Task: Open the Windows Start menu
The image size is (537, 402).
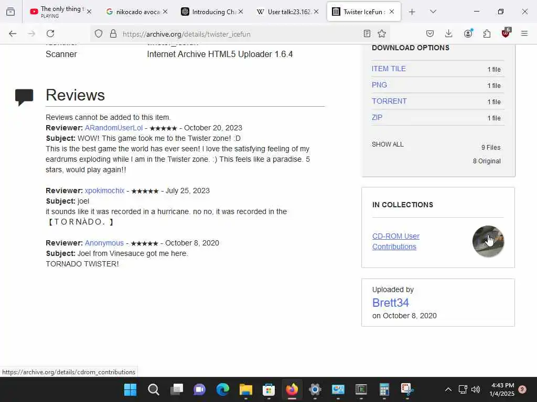Action: pos(130,389)
